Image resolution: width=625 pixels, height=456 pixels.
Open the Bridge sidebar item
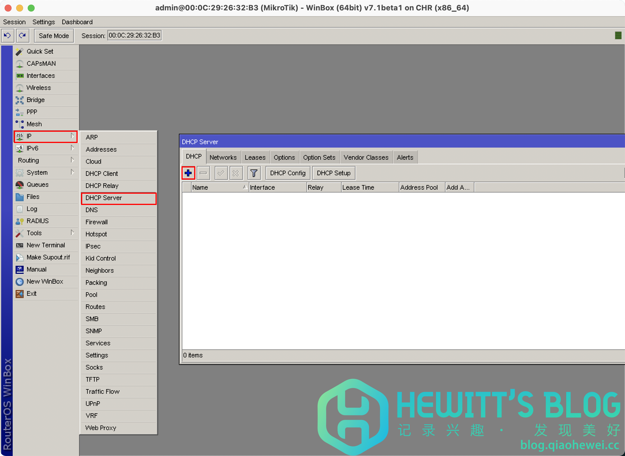(x=35, y=100)
